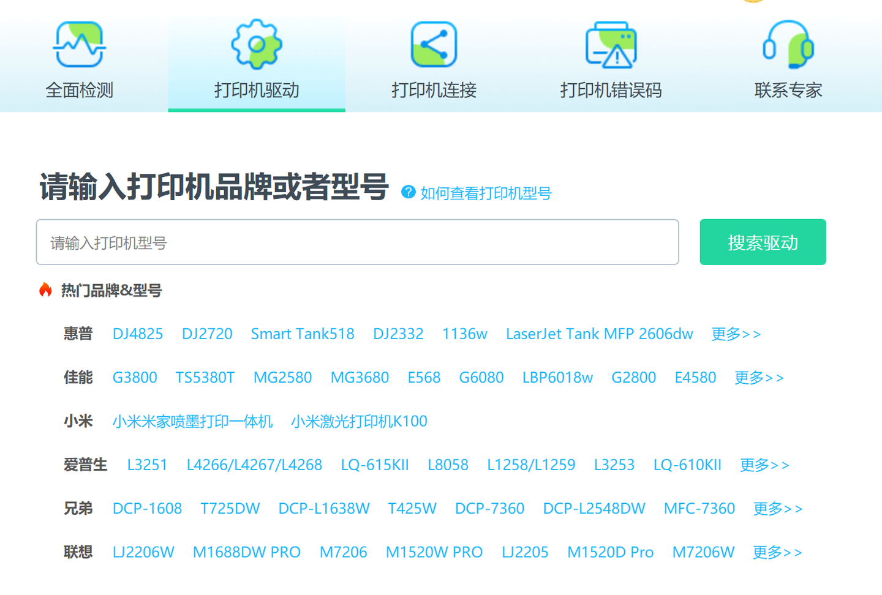Viewport: 882px width, 595px height.
Task: Click the 搜索驱动 search button
Action: click(763, 242)
